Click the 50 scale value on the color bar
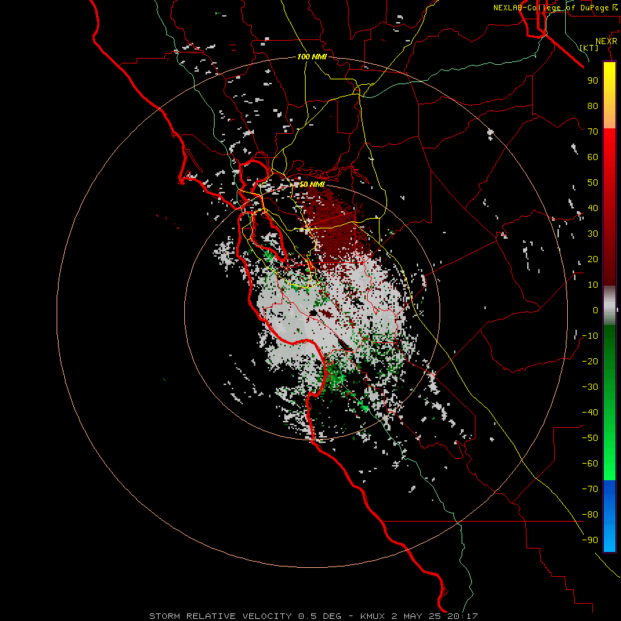The height and width of the screenshot is (621, 621). tap(593, 183)
